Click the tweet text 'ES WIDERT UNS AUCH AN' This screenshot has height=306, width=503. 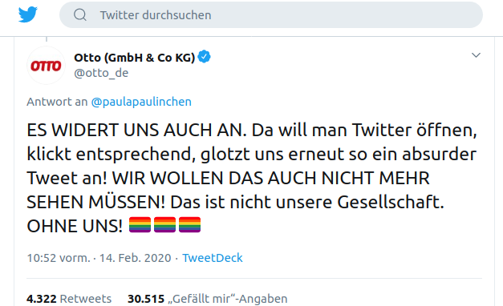pyautogui.click(x=136, y=131)
